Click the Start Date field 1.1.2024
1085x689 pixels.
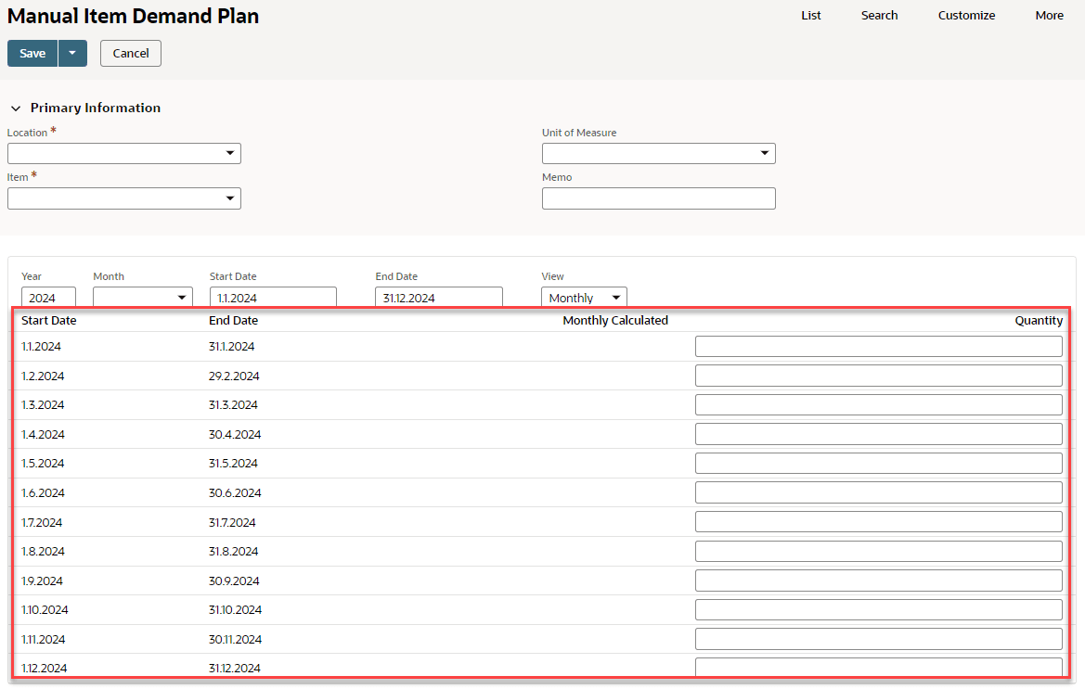(273, 297)
